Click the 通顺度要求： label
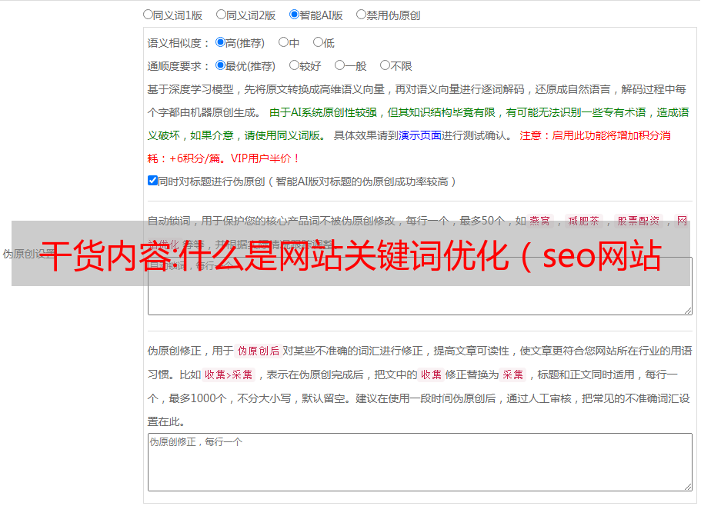 [179, 66]
